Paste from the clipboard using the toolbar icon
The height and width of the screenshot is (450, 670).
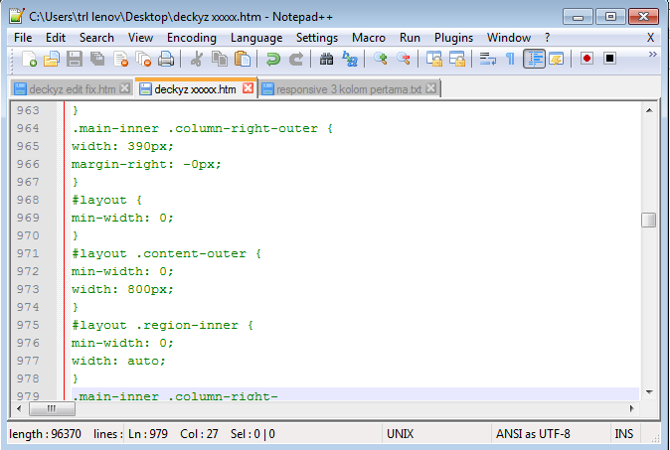[x=243, y=59]
